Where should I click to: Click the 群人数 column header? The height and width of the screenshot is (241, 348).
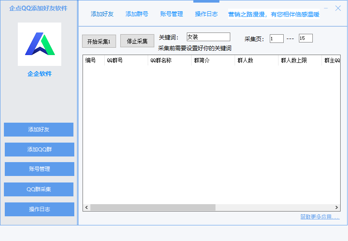[257, 60]
